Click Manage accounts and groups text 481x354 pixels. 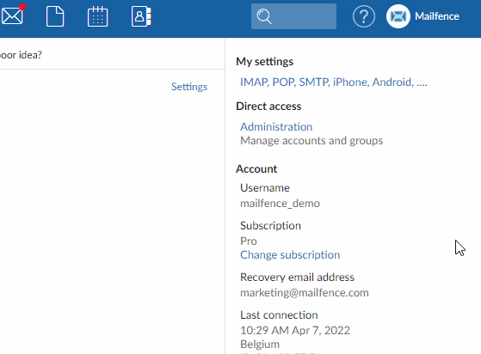tap(311, 141)
